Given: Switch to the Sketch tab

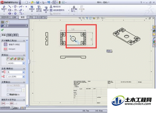Looking at the screenshot, I should 23,17.
